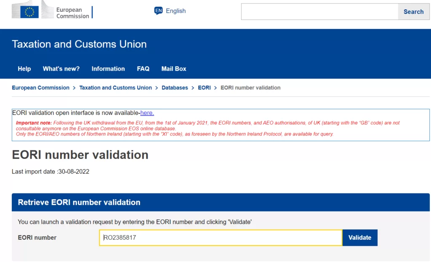Follow the 'here.' open interface link

[x=147, y=113]
